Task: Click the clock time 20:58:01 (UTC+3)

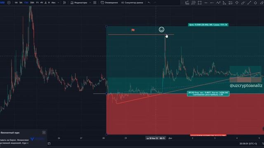Action: [248, 143]
